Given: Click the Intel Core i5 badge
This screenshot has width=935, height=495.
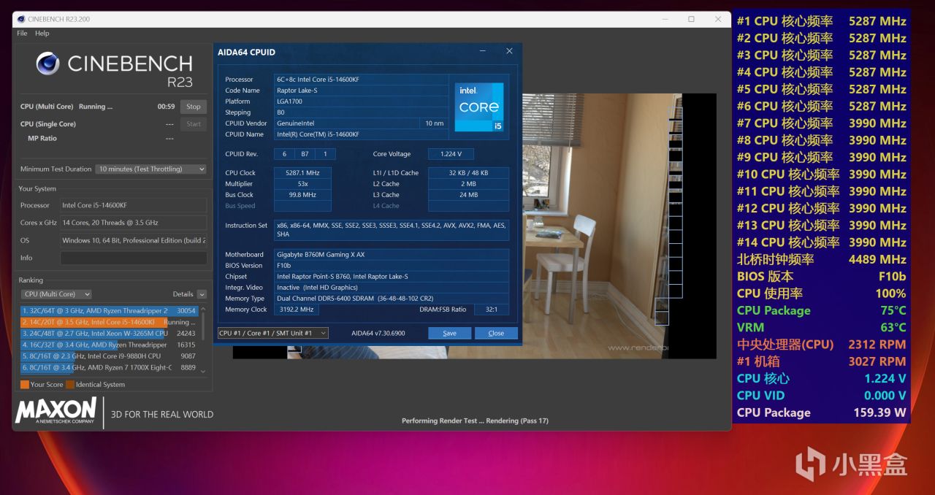Looking at the screenshot, I should [479, 107].
